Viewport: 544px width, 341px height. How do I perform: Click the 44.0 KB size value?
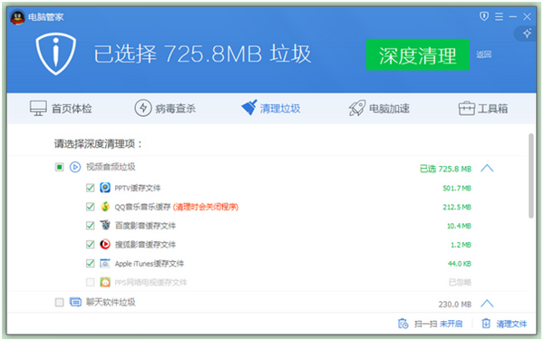click(x=460, y=264)
